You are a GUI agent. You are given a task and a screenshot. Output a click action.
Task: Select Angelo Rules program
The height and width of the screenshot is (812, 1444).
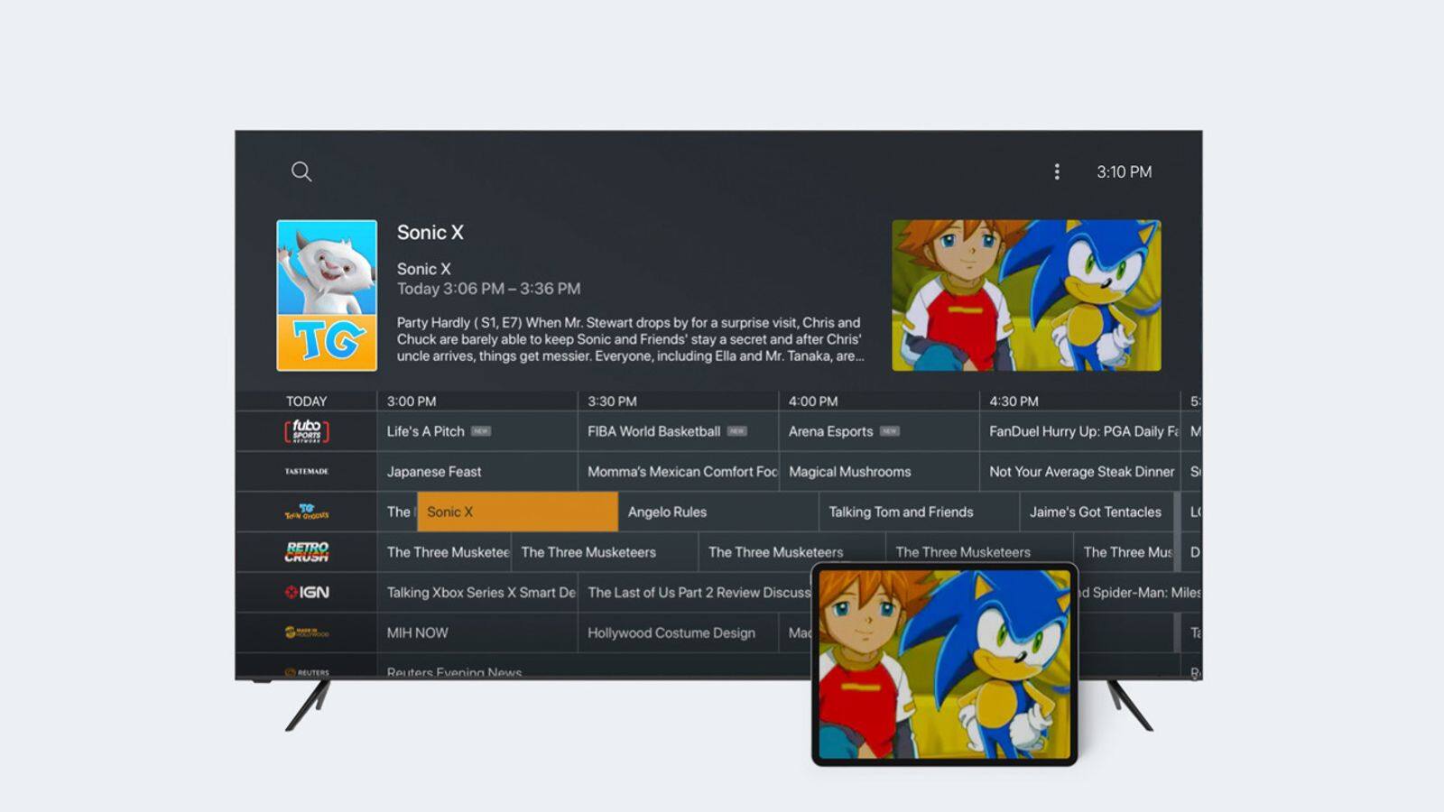(718, 512)
